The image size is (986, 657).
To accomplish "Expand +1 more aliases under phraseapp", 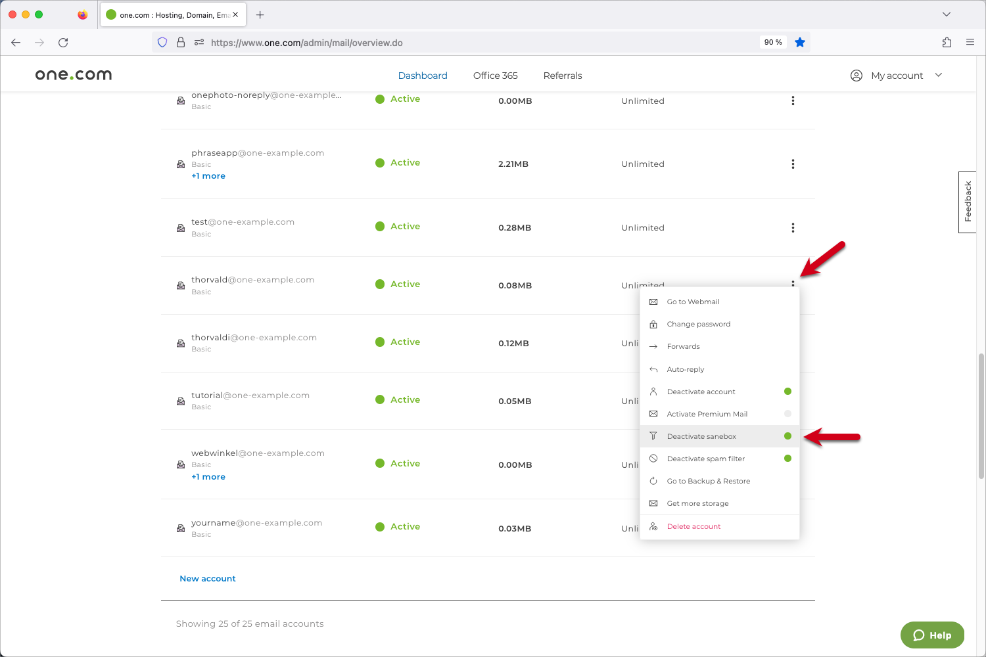I will tap(208, 176).
